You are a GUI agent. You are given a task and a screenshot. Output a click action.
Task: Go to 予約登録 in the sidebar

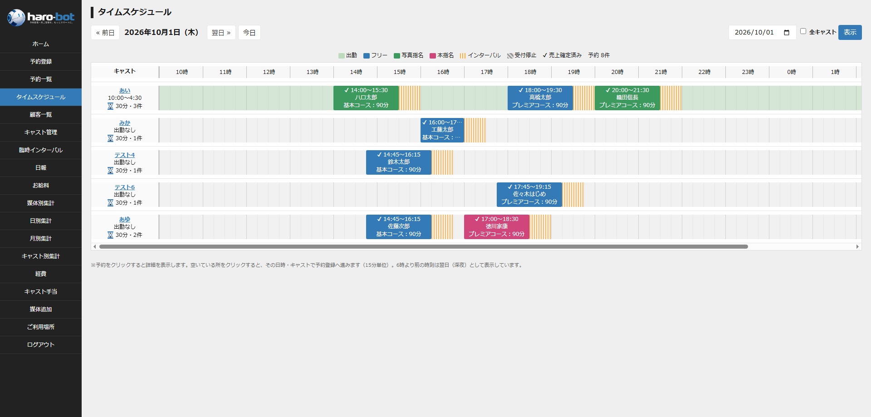click(x=41, y=62)
